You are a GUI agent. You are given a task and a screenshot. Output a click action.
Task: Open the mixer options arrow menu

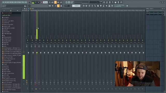[23, 9]
